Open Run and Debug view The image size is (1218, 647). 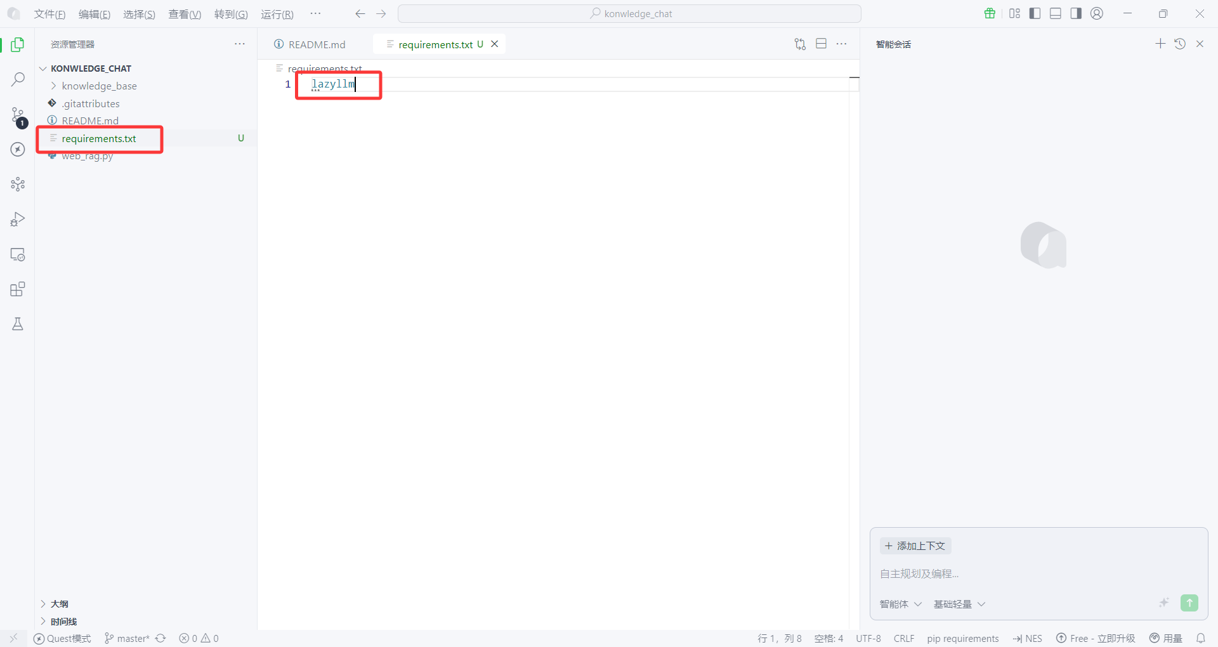click(18, 219)
